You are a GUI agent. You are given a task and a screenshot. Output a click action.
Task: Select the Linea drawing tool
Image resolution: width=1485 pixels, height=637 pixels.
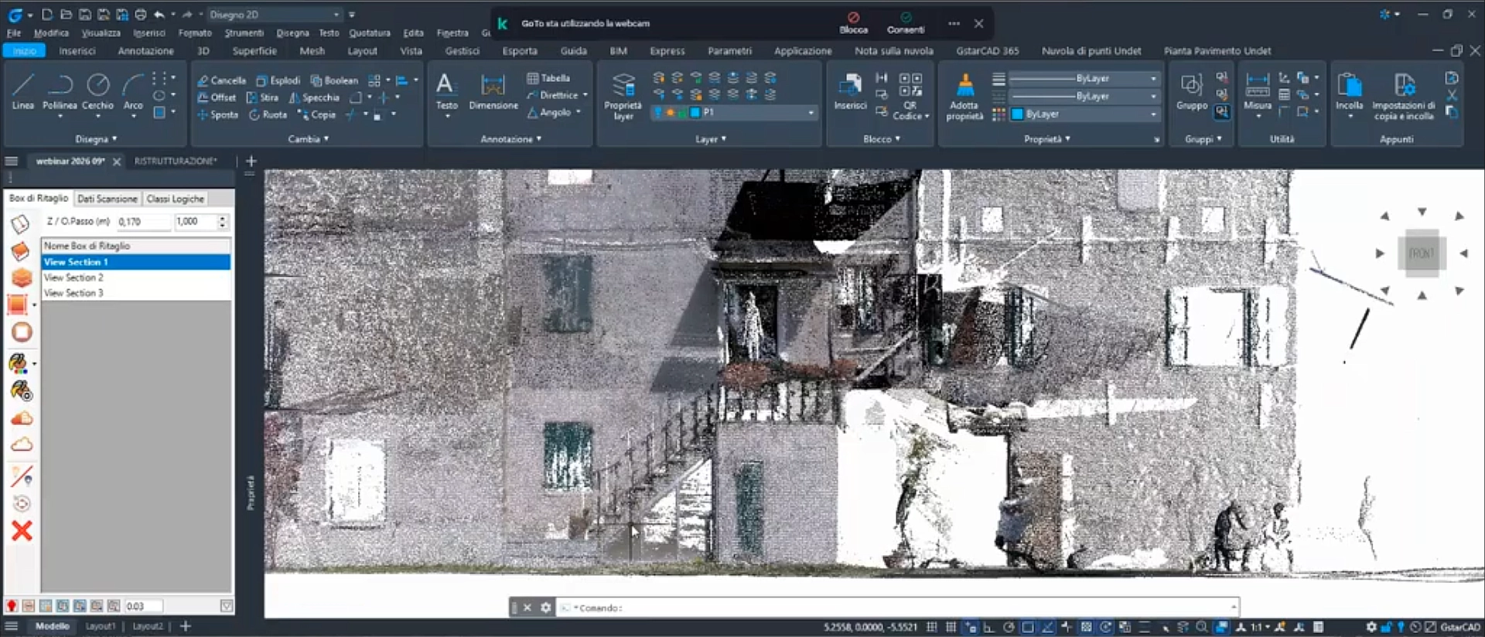click(x=23, y=91)
